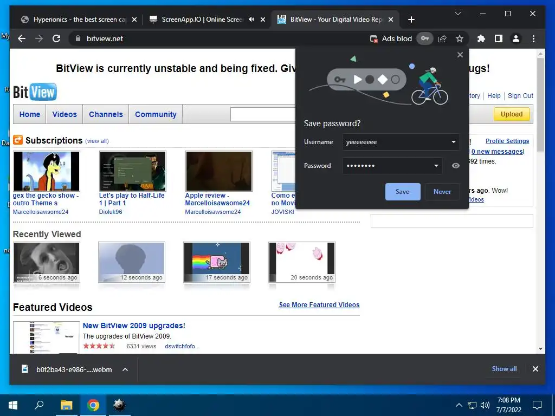View site info via padlock icon
Image resolution: width=555 pixels, height=416 pixels.
click(78, 38)
